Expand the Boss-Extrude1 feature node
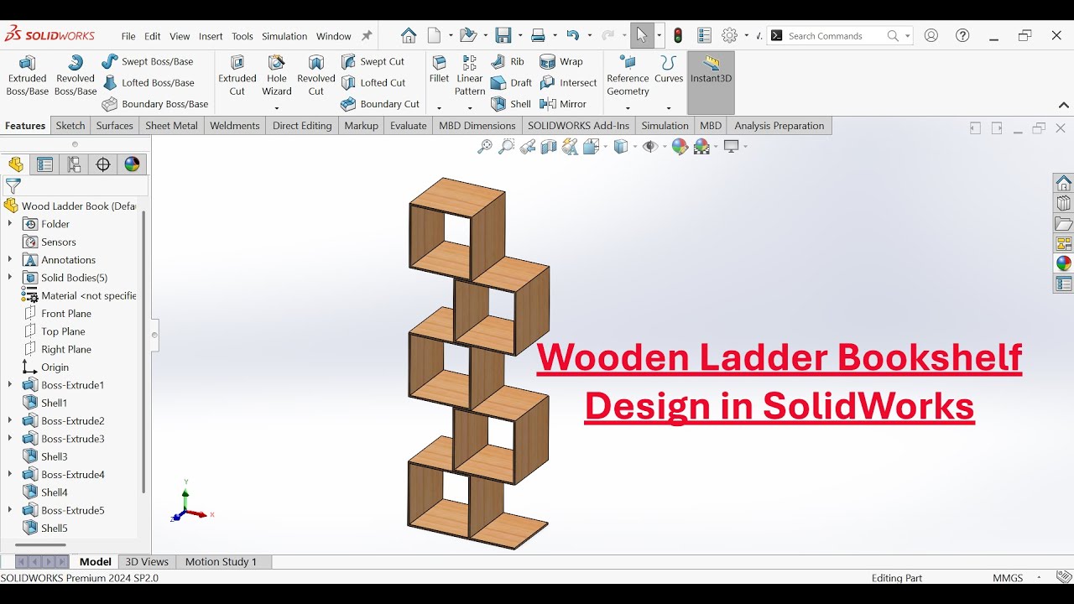This screenshot has height=604, width=1074. coord(10,385)
